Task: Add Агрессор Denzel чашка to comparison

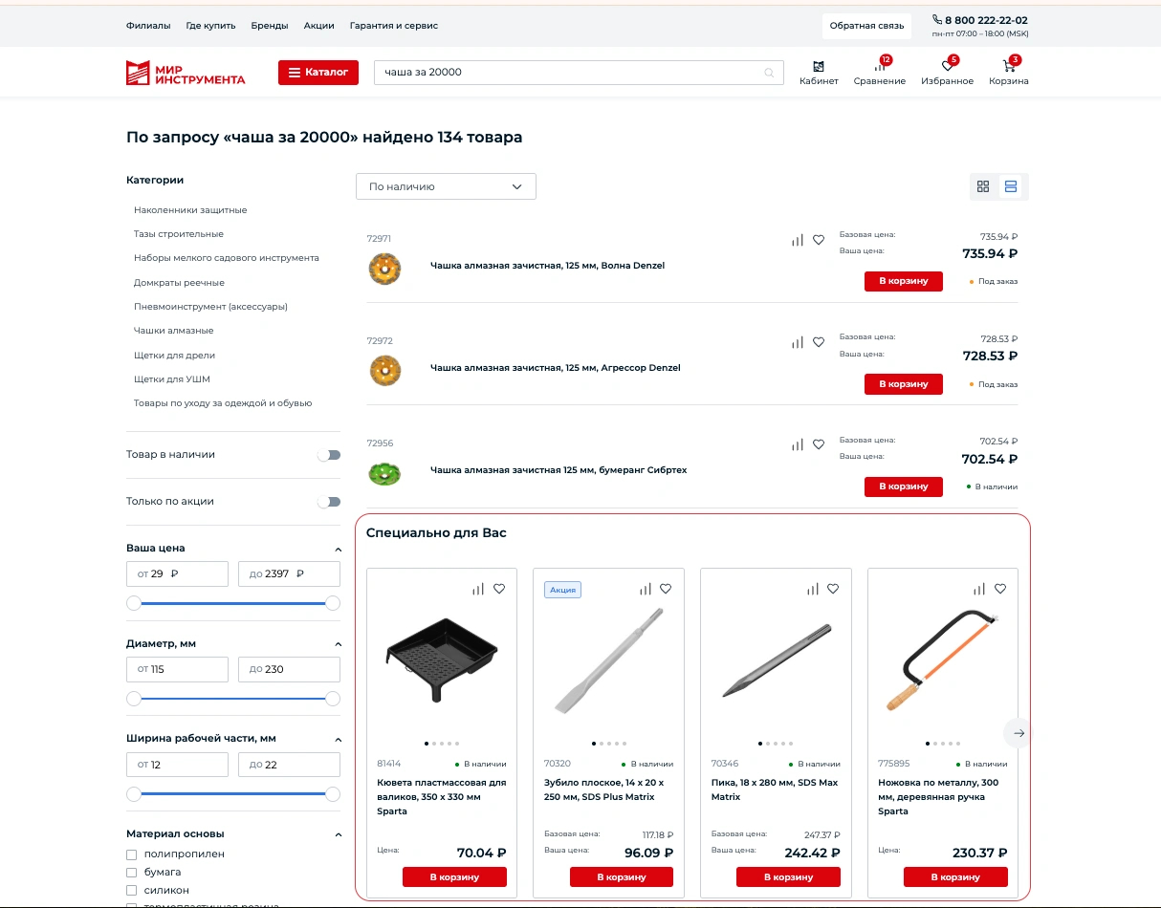Action: pyautogui.click(x=798, y=342)
